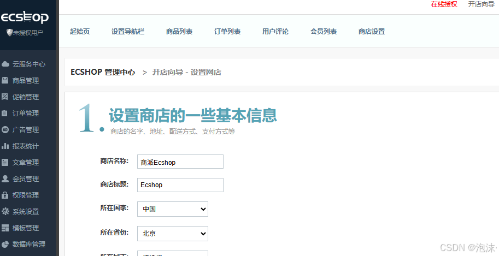Click the 文章管理 document icon
This screenshot has height=256, width=499.
click(5, 163)
